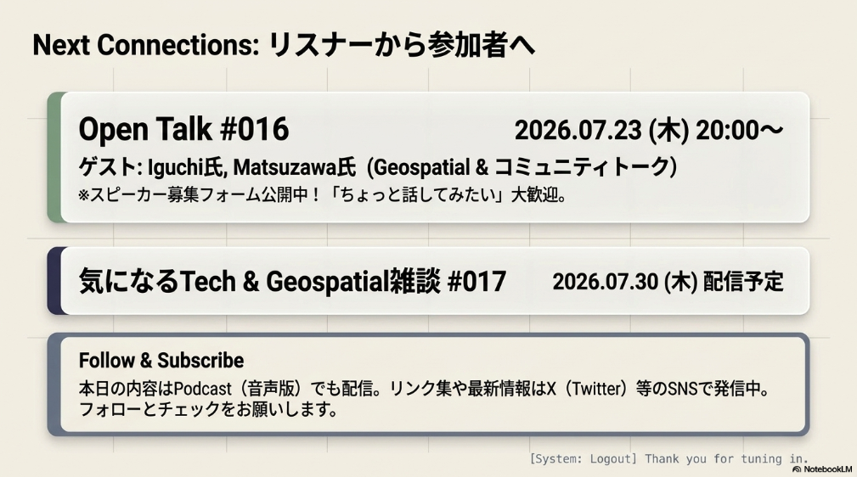Select the 気になるTech & Geospatial雑談 #017 title
857x477 pixels.
pos(292,282)
